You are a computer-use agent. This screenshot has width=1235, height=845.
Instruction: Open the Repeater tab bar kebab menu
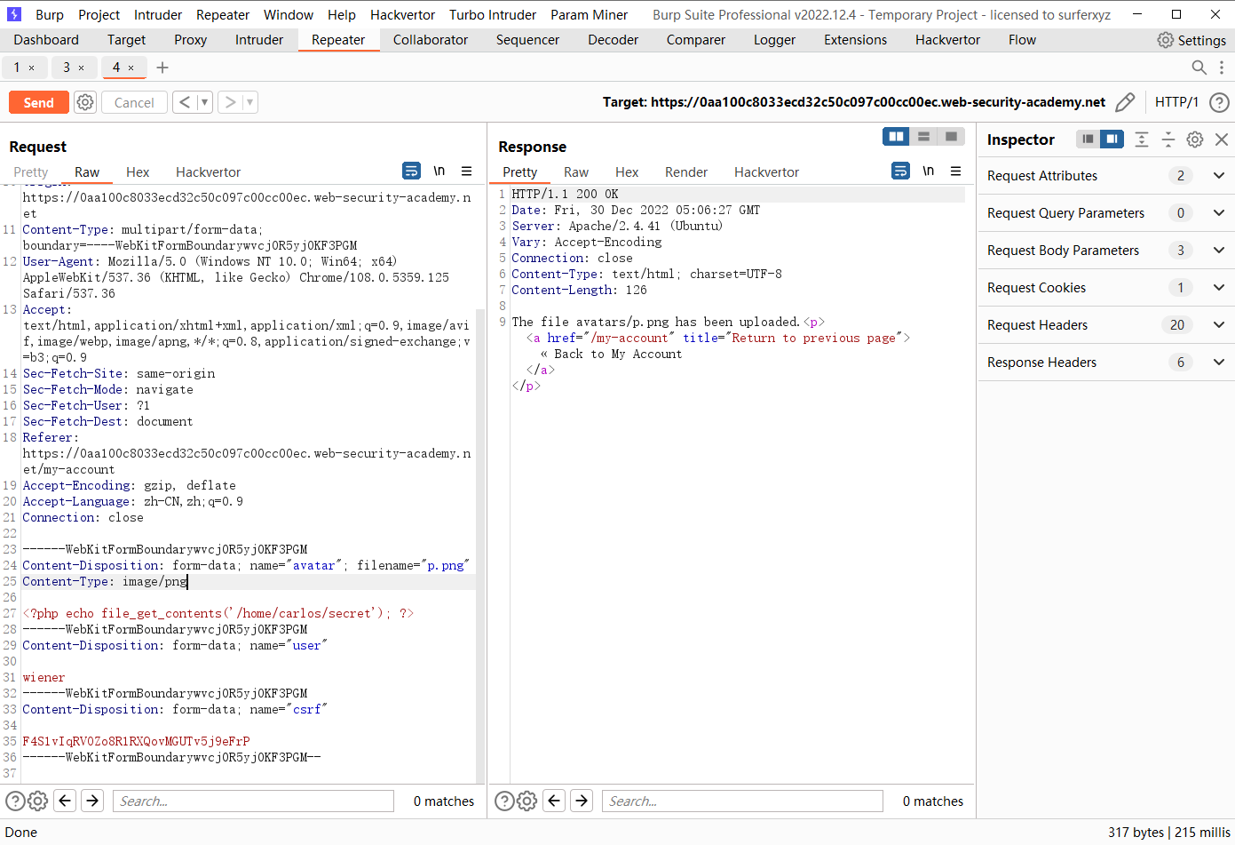point(1222,68)
